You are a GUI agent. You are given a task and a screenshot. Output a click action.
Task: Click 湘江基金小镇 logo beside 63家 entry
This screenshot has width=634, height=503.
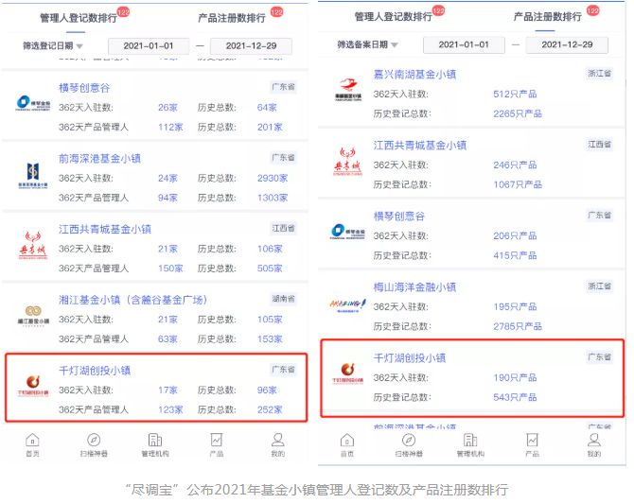[x=33, y=316]
